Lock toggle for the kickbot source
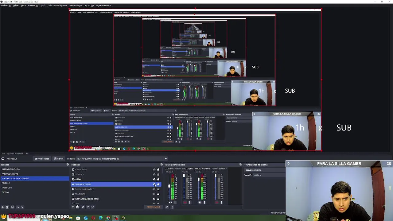Screen dimensions: 393x221 coord(158,179)
